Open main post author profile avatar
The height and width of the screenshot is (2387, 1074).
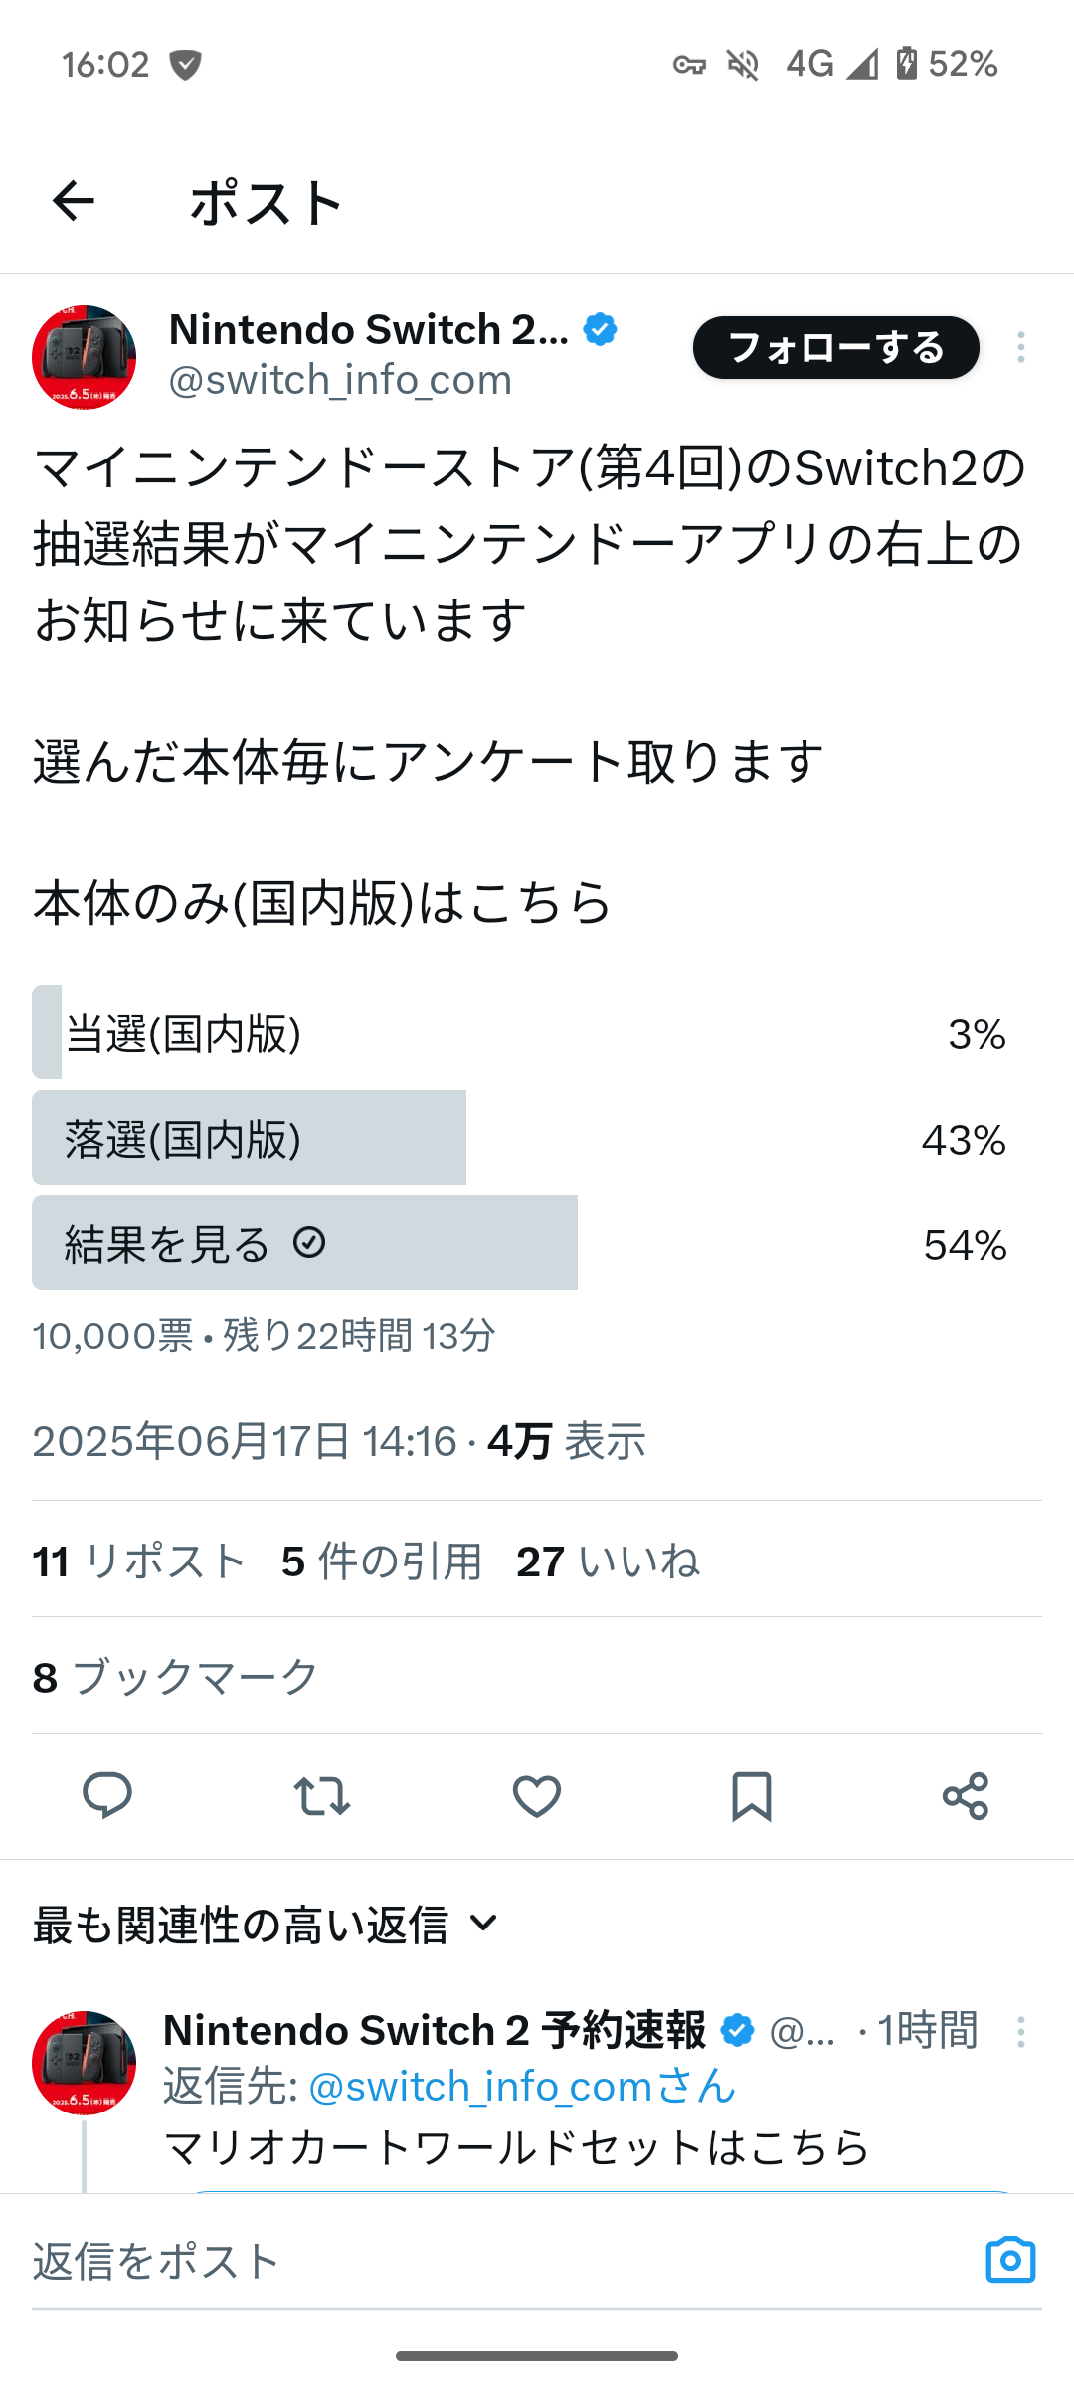tap(85, 357)
